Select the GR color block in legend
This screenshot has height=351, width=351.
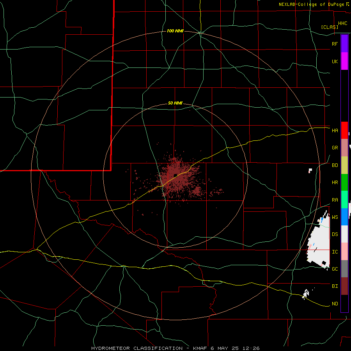pos(344,148)
